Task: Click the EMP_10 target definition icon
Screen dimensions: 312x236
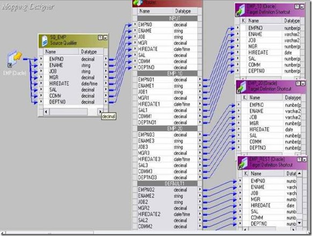Action: [240, 10]
